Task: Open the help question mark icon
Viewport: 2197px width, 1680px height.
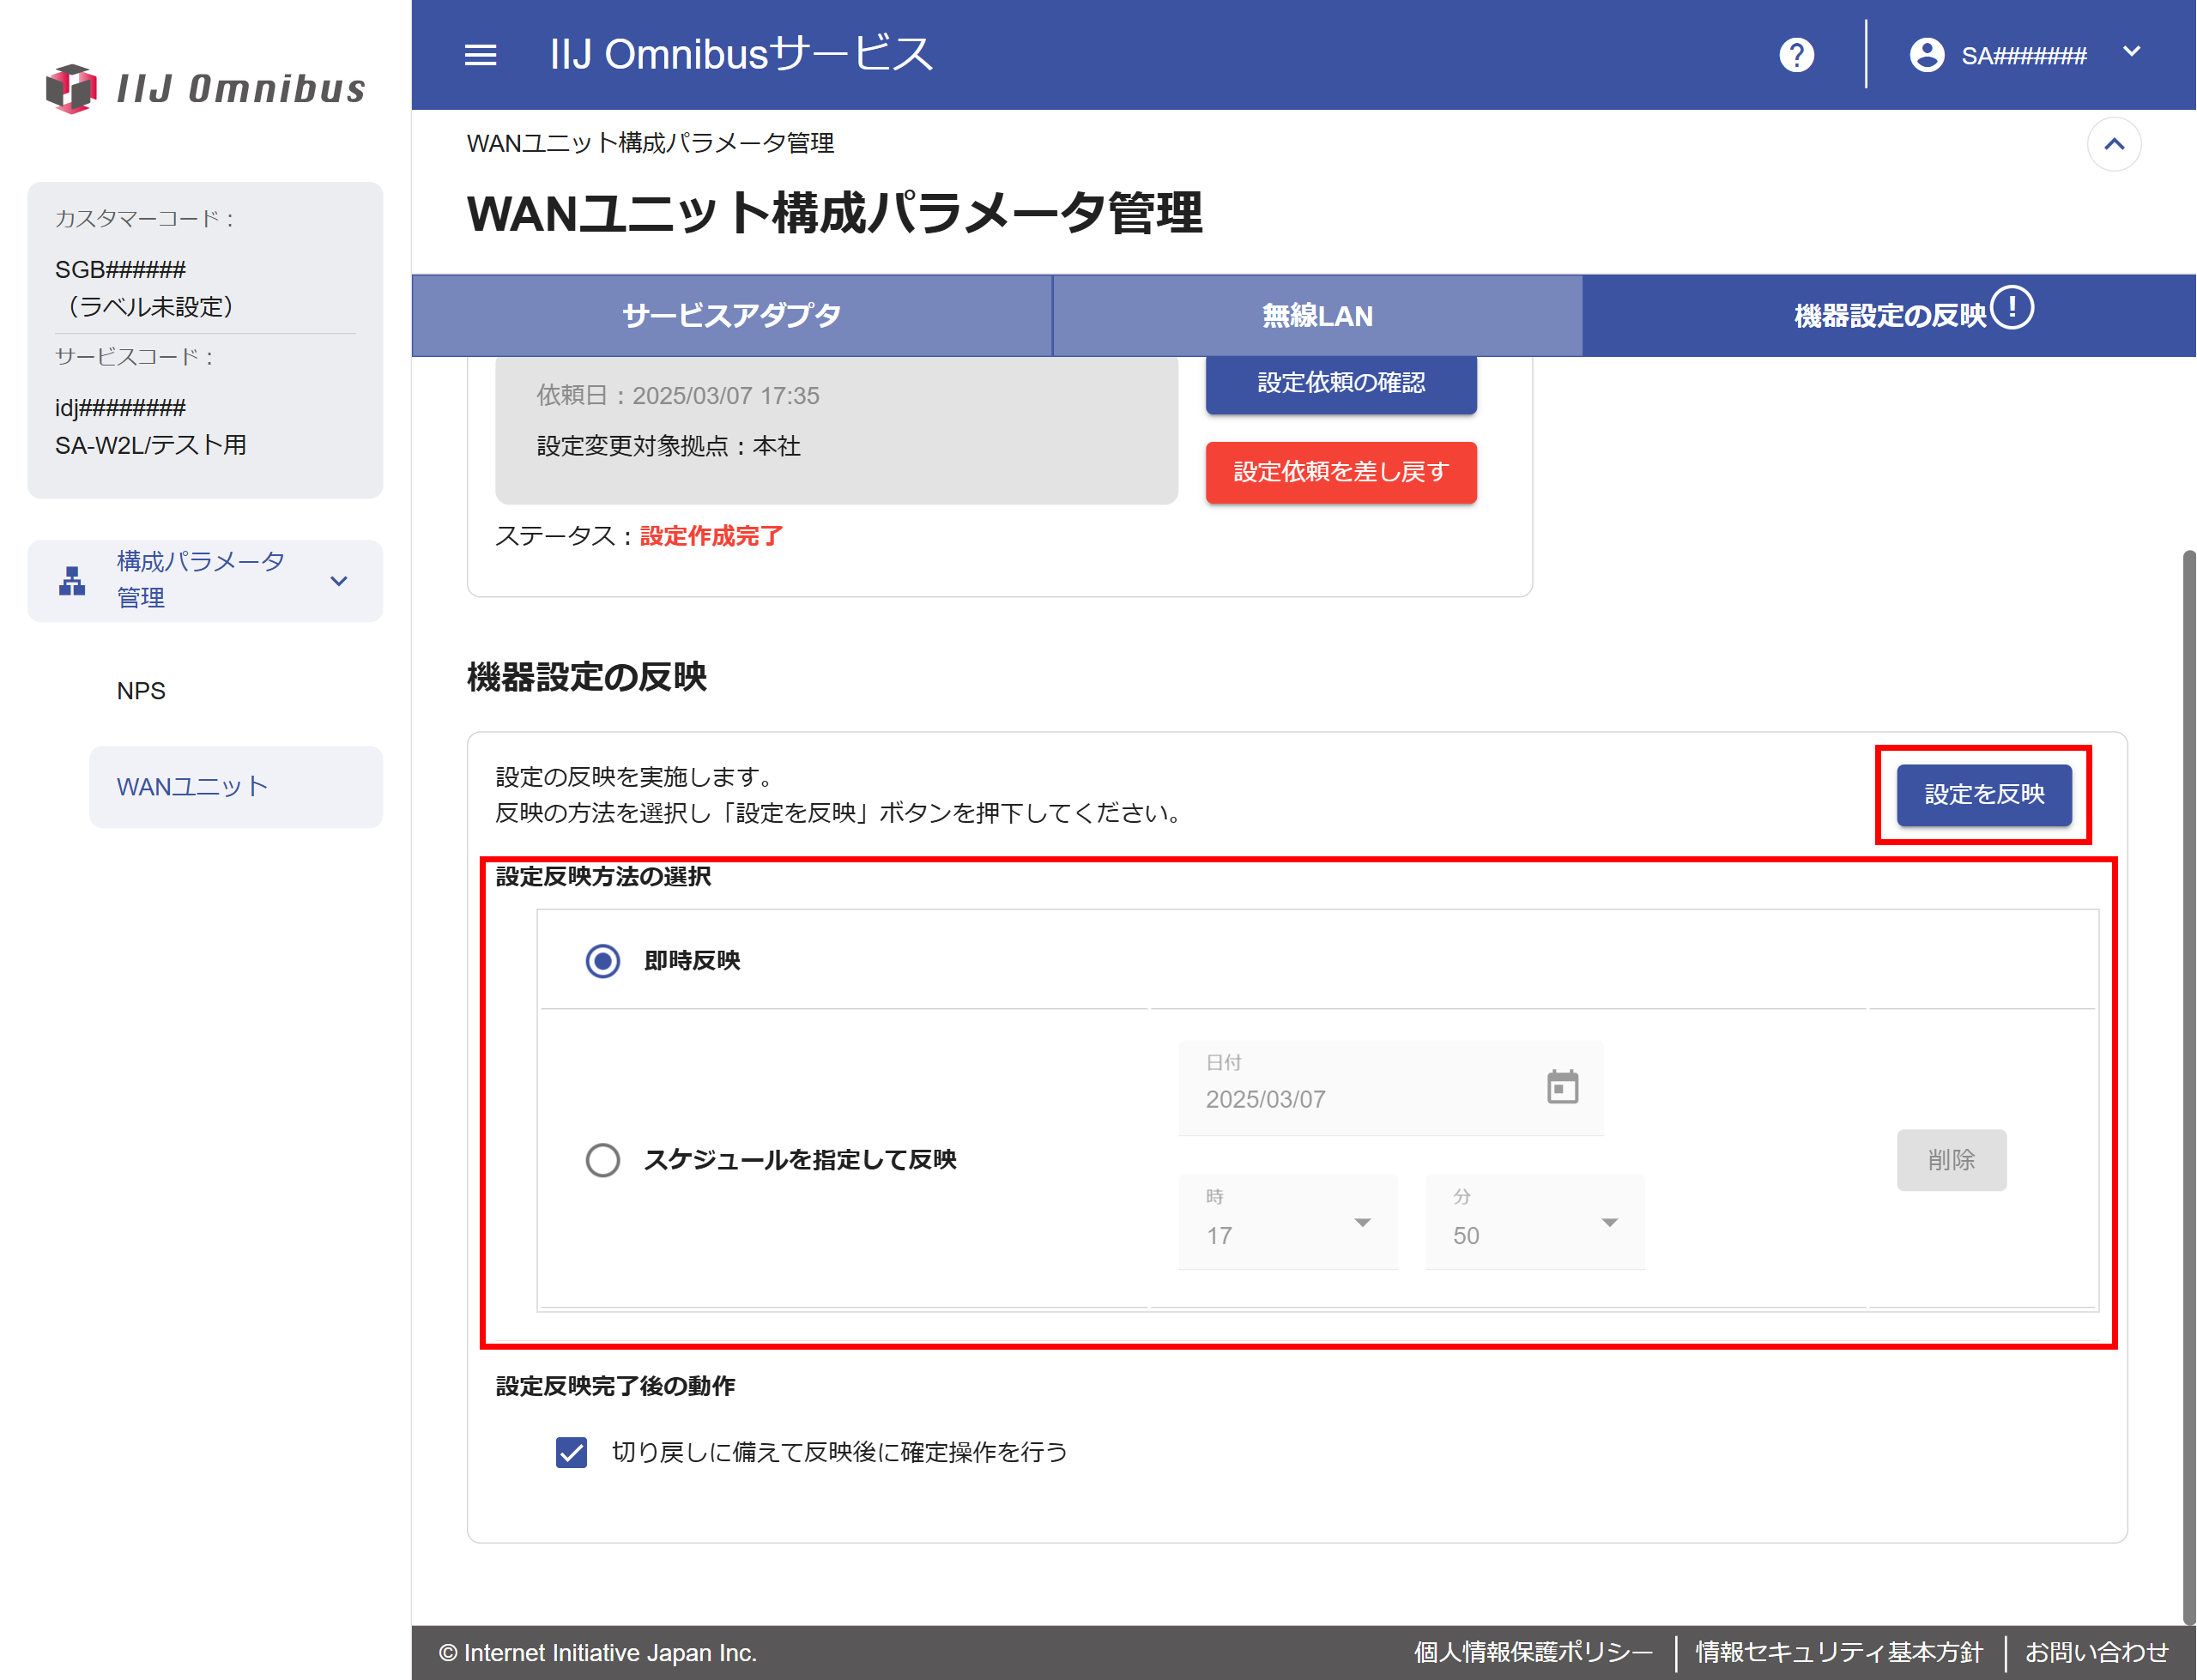Action: [1796, 55]
